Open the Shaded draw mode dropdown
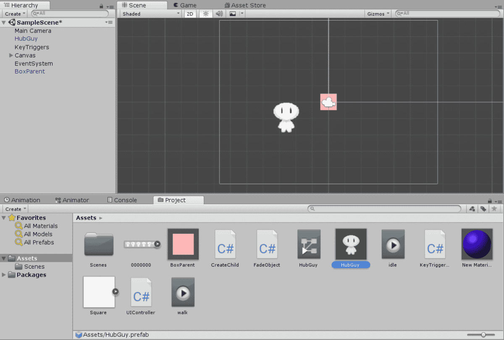This screenshot has width=504, height=340. [150, 13]
